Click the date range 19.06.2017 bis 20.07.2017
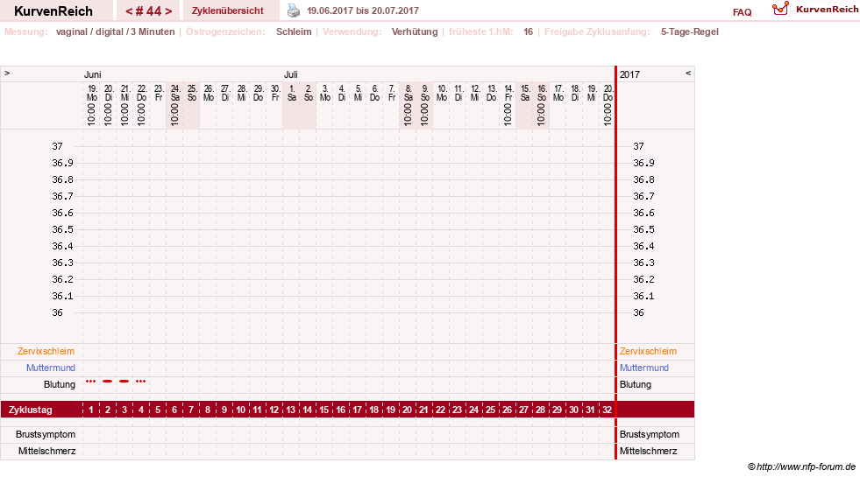This screenshot has width=860, height=477. [x=363, y=11]
